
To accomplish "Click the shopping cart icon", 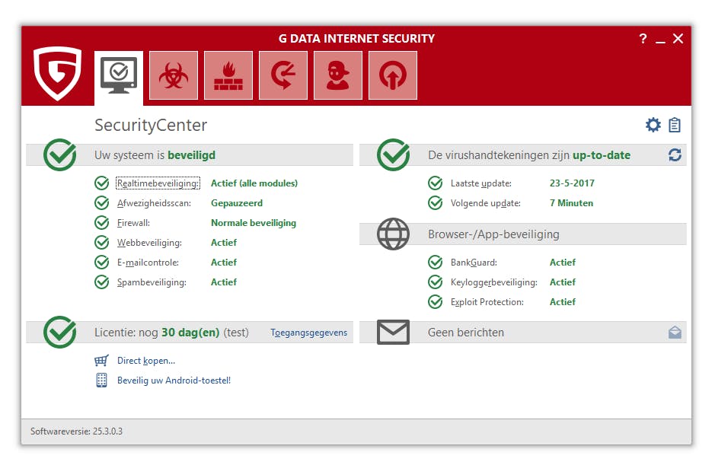I will click(101, 361).
